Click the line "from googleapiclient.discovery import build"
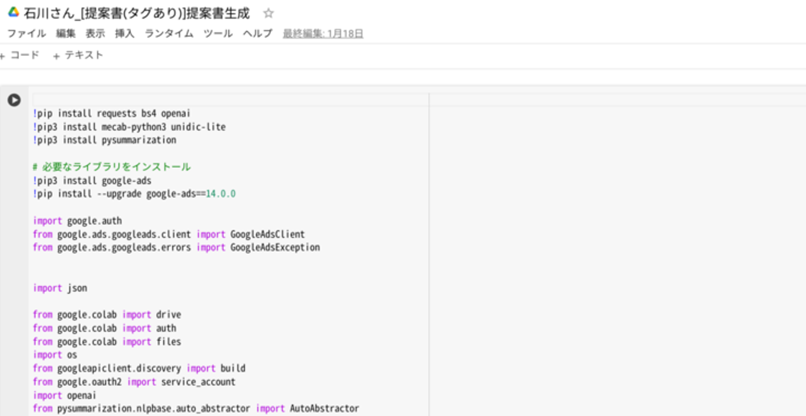The width and height of the screenshot is (806, 416). pyautogui.click(x=139, y=368)
